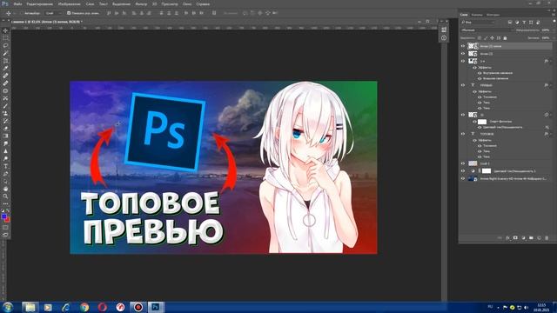Open the 'Окно' menu
The height and width of the screenshot is (313, 557).
(x=187, y=3)
